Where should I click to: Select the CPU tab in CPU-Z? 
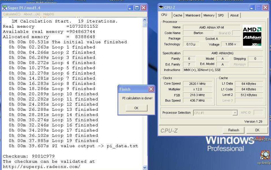pos(164,15)
